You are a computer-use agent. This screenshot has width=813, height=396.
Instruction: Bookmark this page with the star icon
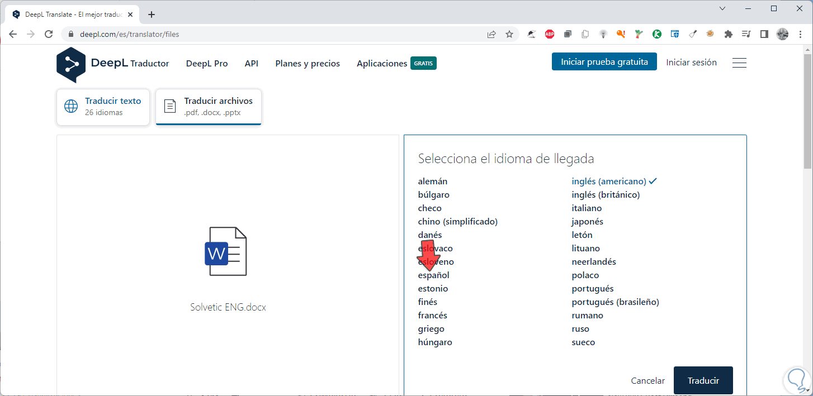coord(509,34)
